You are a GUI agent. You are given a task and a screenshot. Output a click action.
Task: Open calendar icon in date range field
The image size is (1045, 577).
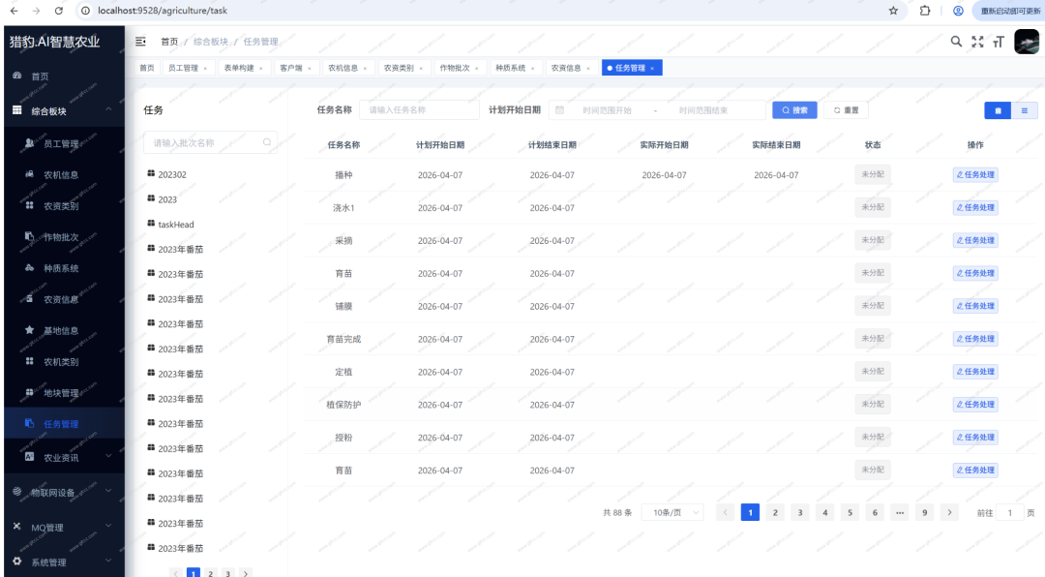pos(559,110)
